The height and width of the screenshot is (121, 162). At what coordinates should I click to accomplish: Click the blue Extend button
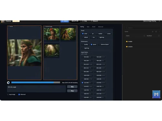pos(65,21)
